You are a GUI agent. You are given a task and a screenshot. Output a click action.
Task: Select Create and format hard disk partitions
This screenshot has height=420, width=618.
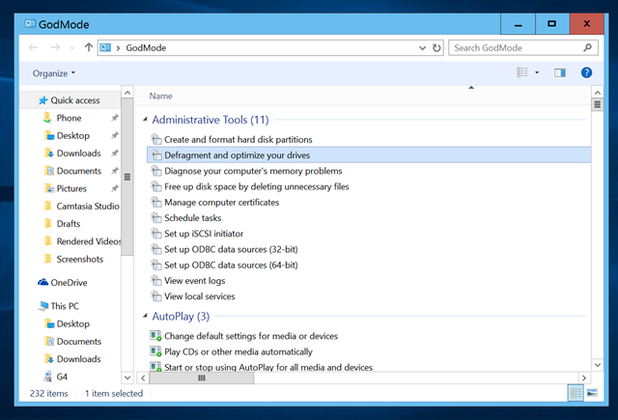pyautogui.click(x=239, y=139)
